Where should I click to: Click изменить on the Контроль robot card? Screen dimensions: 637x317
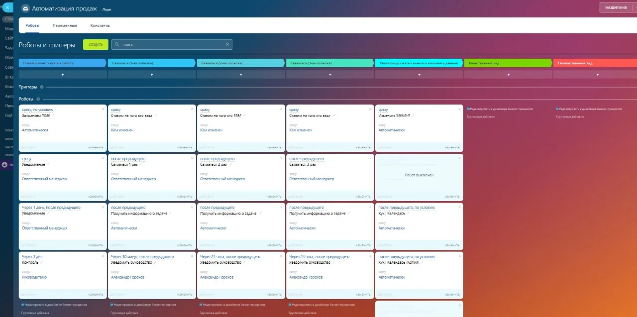click(x=96, y=294)
